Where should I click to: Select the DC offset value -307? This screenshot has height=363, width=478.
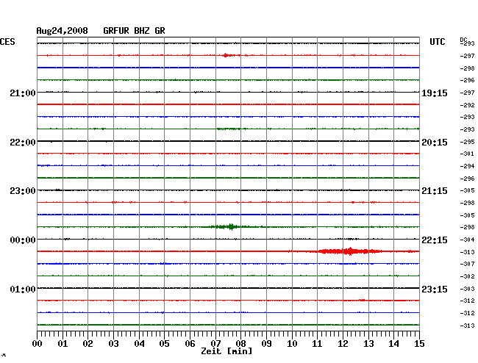click(x=467, y=264)
